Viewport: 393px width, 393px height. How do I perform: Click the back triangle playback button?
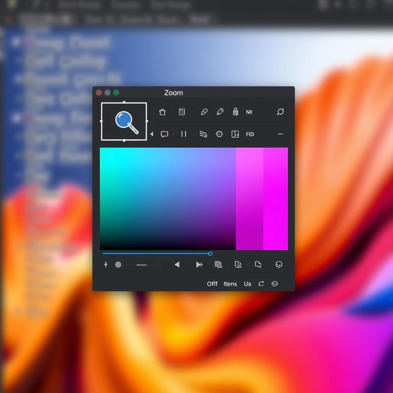tap(177, 264)
